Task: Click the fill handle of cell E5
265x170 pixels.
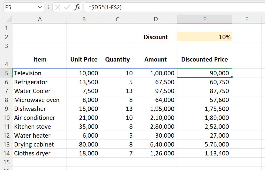Action: (231, 77)
